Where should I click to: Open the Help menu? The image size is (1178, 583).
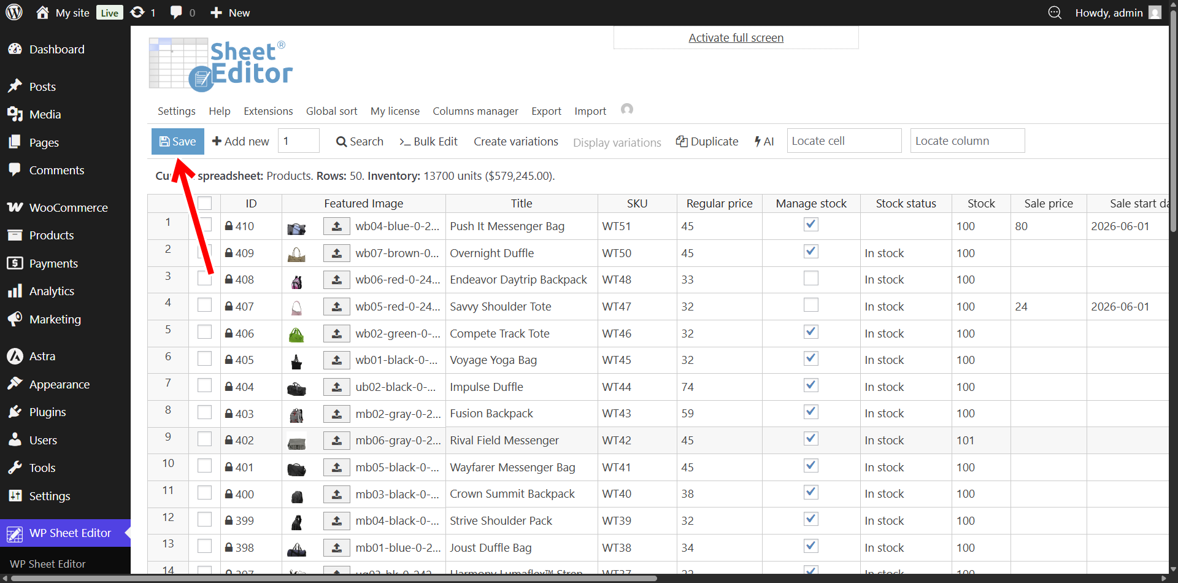(x=219, y=111)
